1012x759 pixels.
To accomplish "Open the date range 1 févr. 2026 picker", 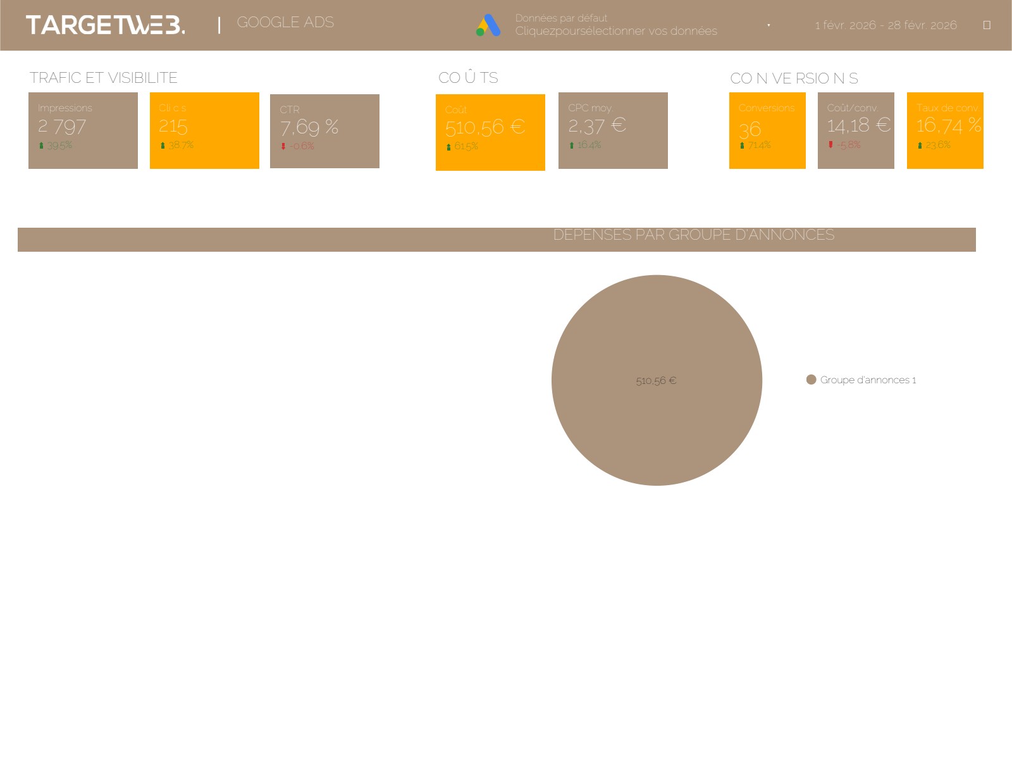I will (x=885, y=25).
